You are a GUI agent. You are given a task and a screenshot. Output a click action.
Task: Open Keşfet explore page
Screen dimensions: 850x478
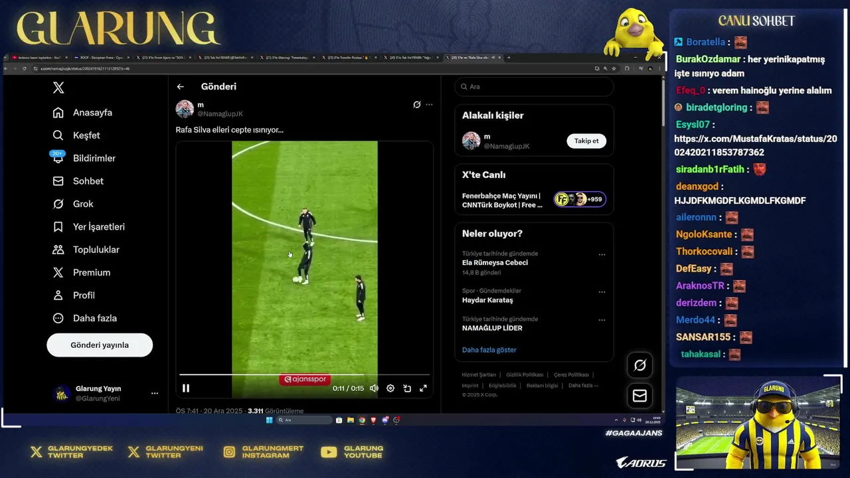pos(76,135)
